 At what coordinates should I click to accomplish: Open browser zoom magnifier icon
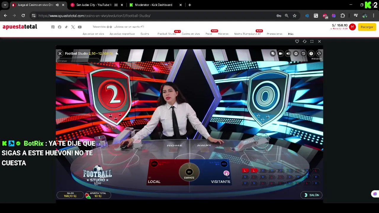(x=287, y=16)
